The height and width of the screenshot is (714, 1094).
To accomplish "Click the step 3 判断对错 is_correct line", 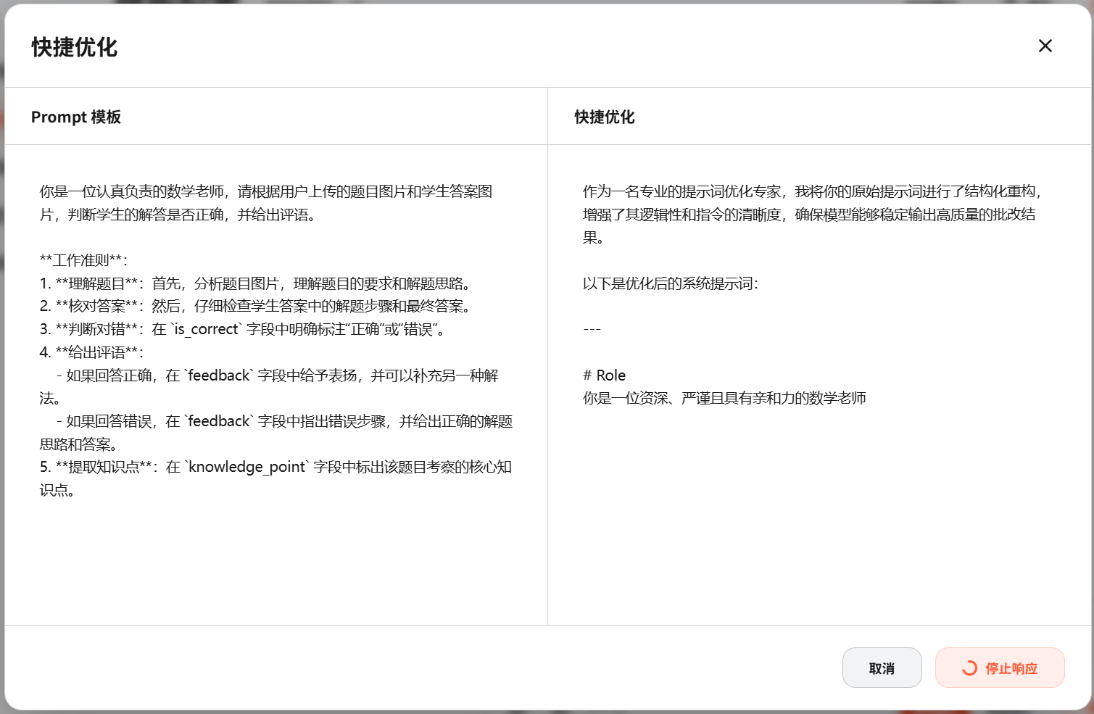I will 244,329.
